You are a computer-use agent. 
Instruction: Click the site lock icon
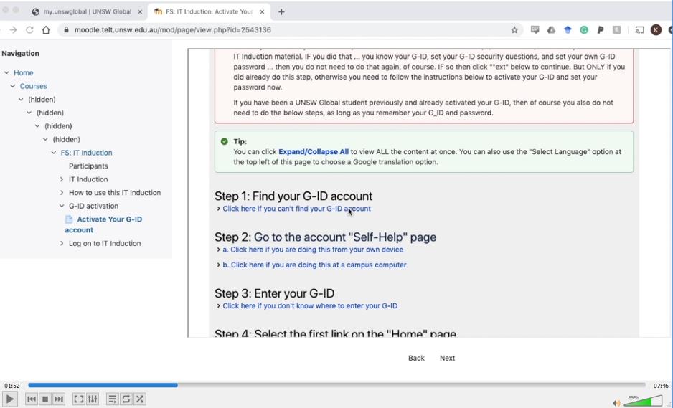[66, 30]
